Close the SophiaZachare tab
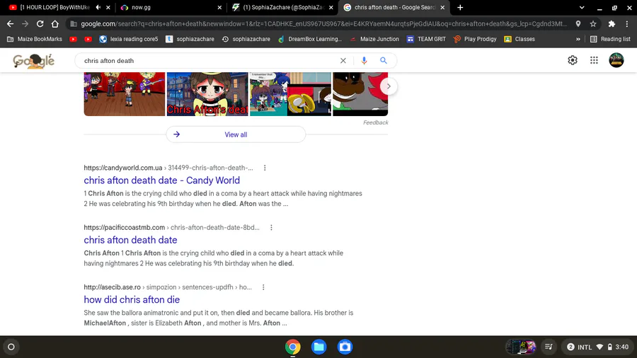 pyautogui.click(x=331, y=7)
